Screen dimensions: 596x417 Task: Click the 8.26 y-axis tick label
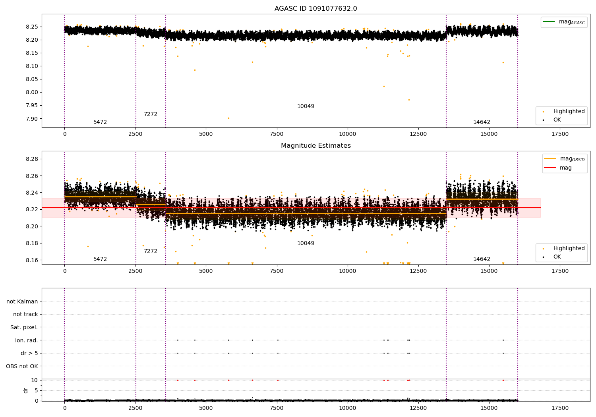[32, 176]
